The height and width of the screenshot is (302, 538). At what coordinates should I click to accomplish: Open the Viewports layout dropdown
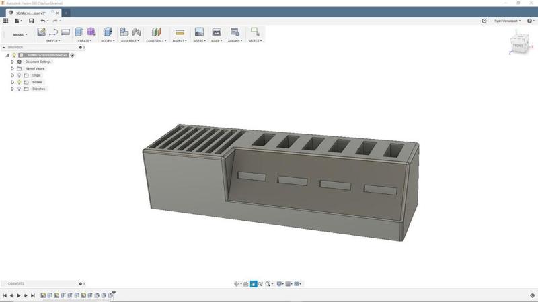pos(297,283)
